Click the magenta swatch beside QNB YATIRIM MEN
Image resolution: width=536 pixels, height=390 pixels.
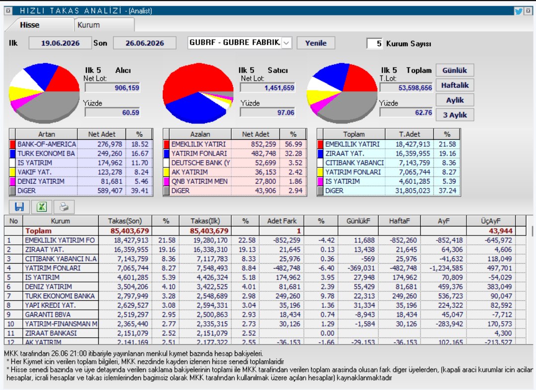[166, 181]
